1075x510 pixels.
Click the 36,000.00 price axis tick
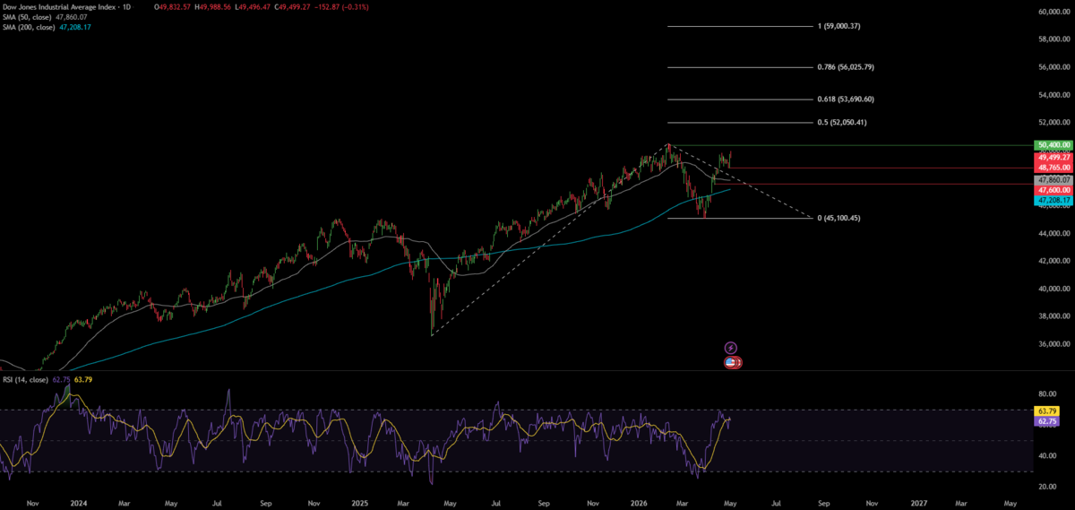1054,343
